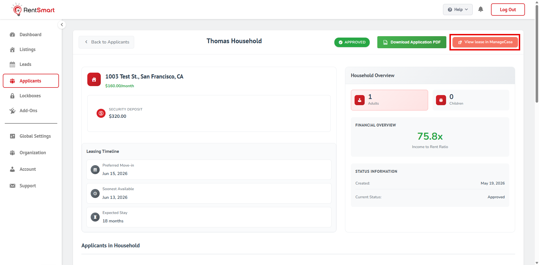View lease in ManageCasa
This screenshot has width=539, height=265.
(485, 42)
